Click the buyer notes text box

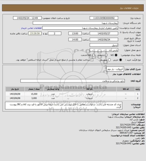64,106
